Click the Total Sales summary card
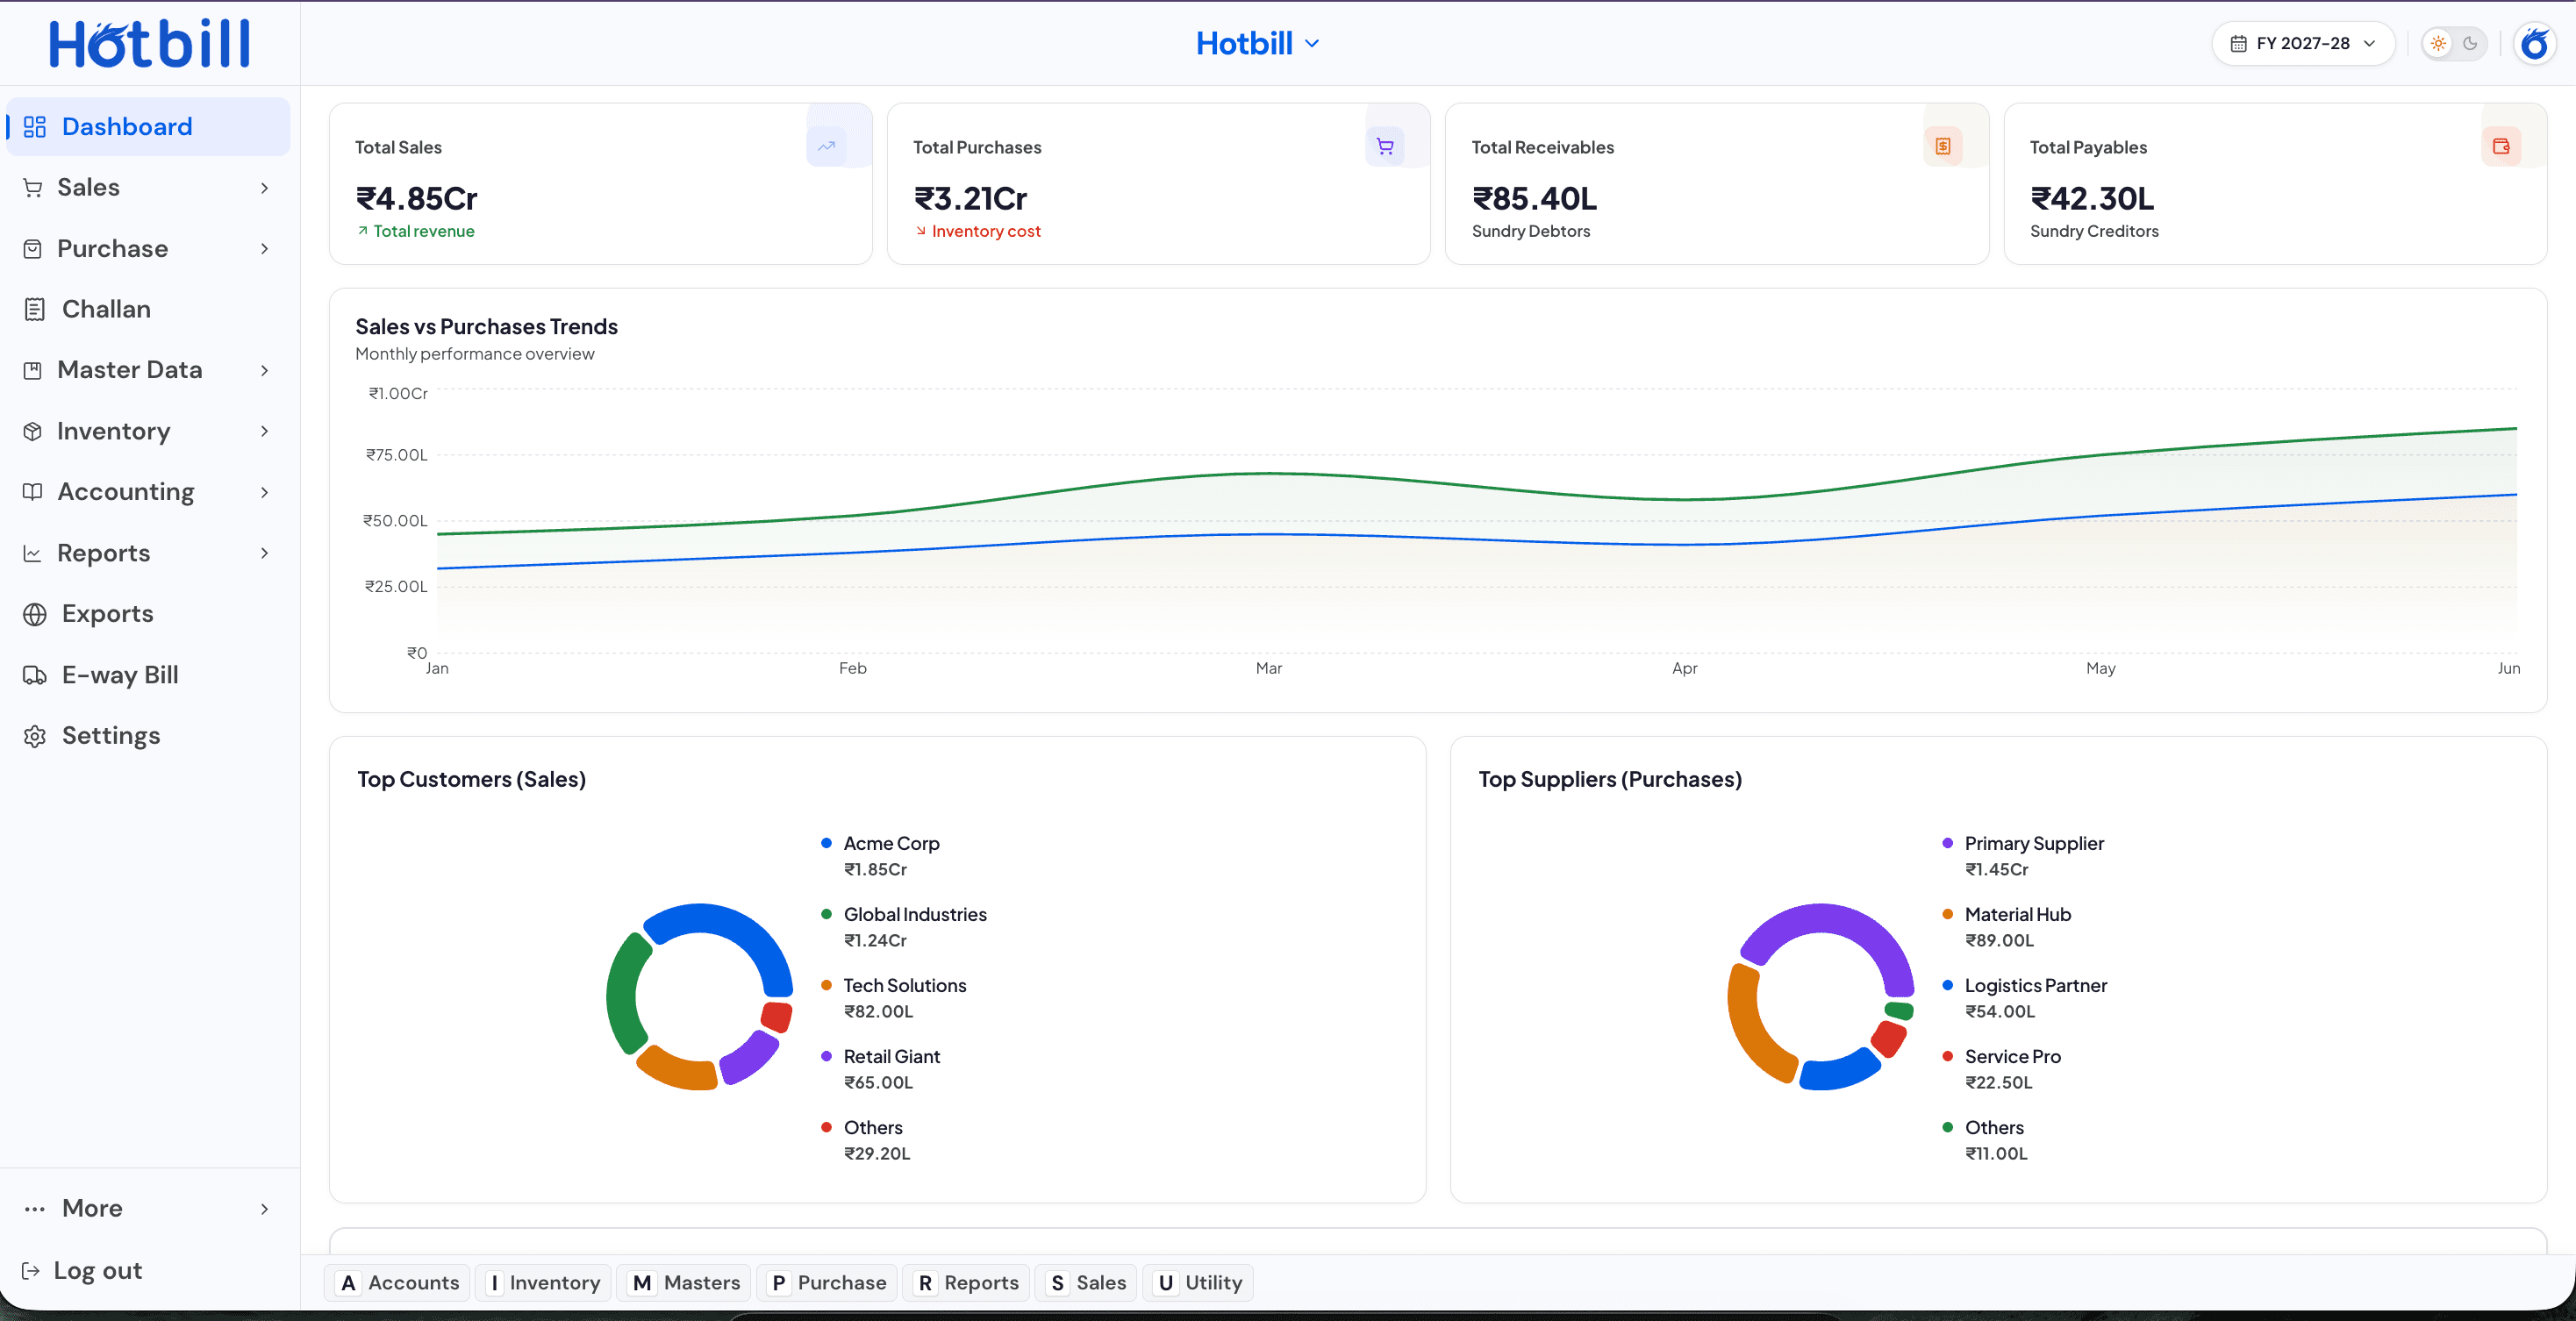 click(x=600, y=184)
